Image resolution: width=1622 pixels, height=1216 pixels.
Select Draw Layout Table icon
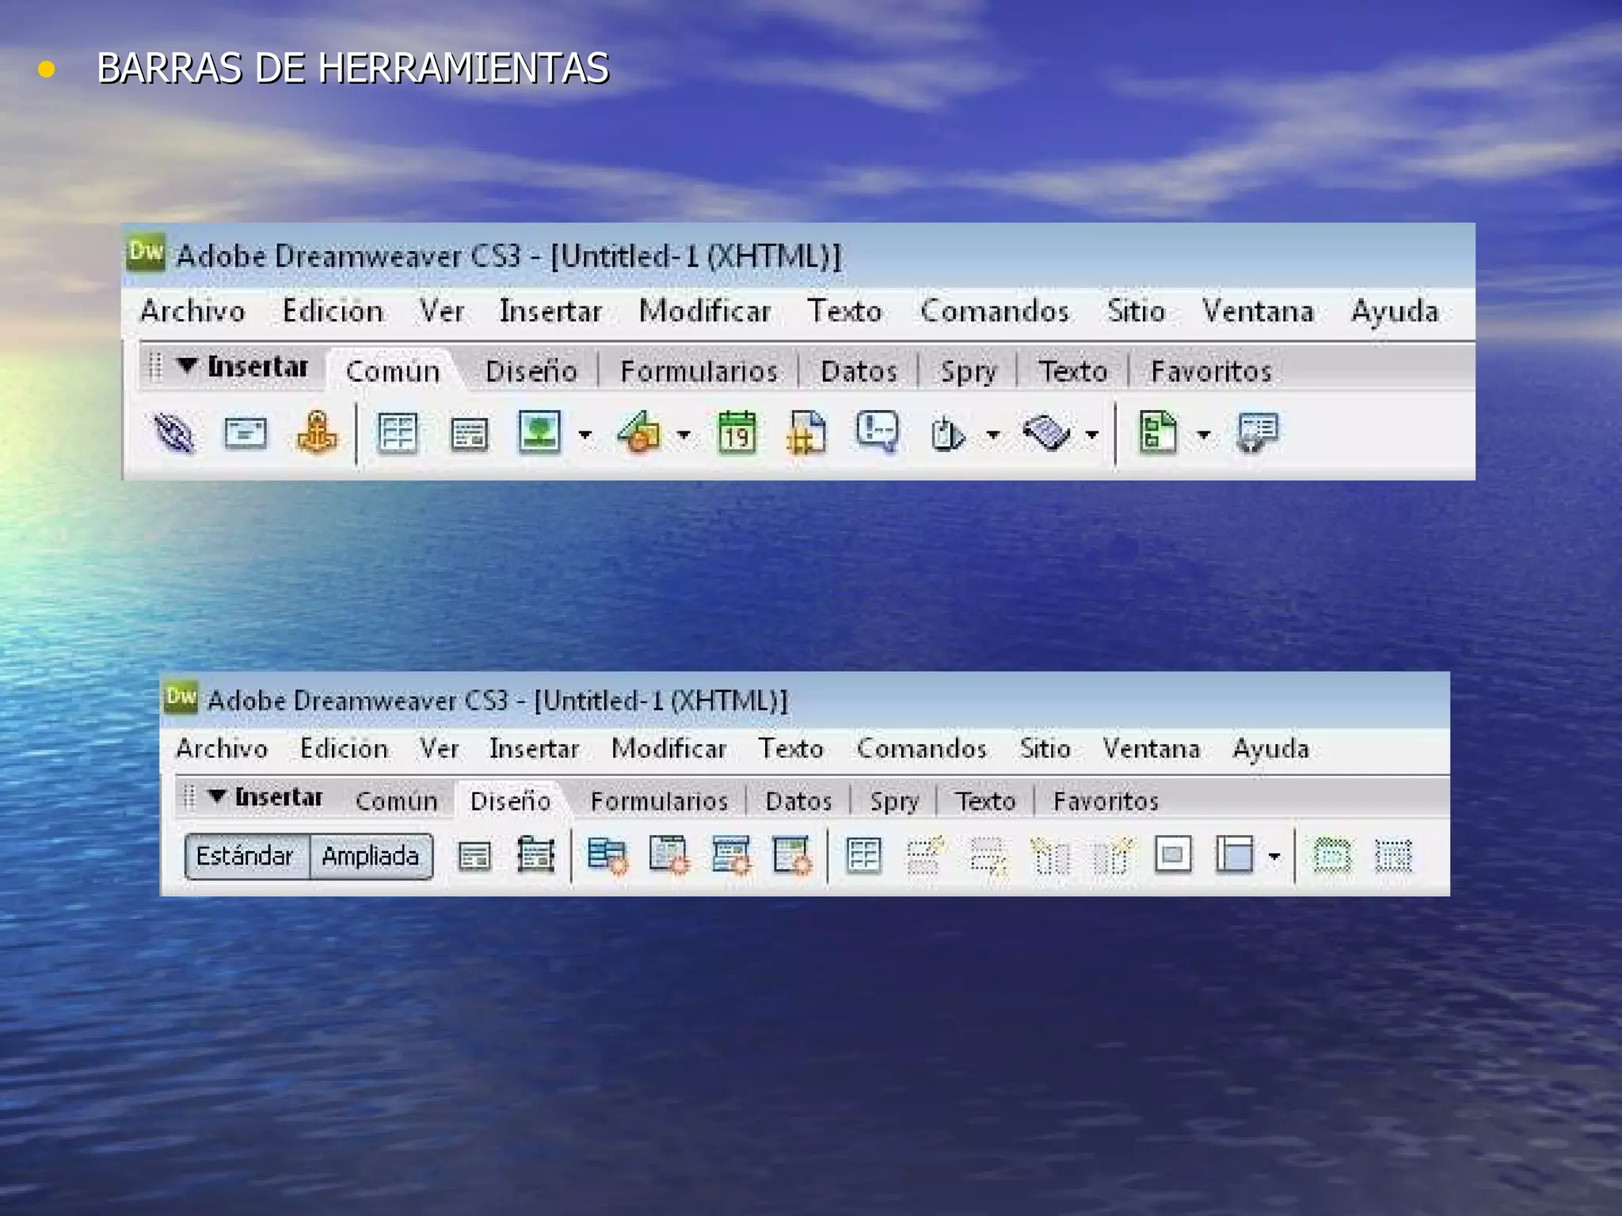point(1331,856)
